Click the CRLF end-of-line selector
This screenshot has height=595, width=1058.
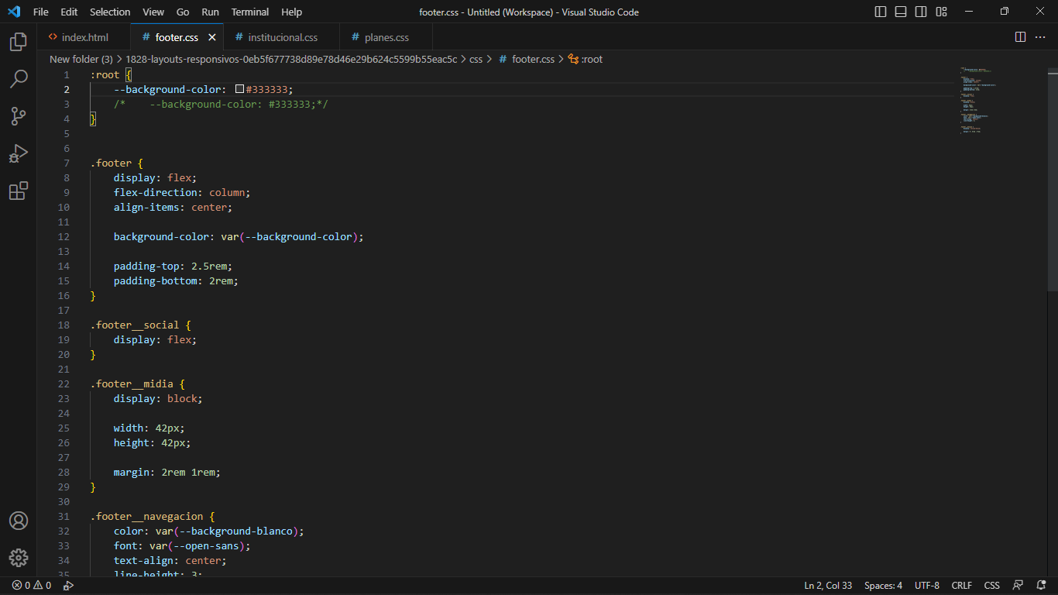(961, 586)
